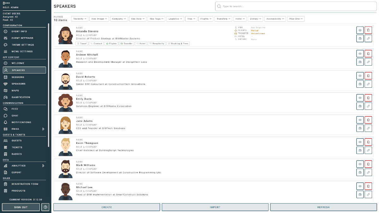This screenshot has height=213, width=379.
Task: Toggle visibility eye for Andrew Mitchell
Action: 360,54
